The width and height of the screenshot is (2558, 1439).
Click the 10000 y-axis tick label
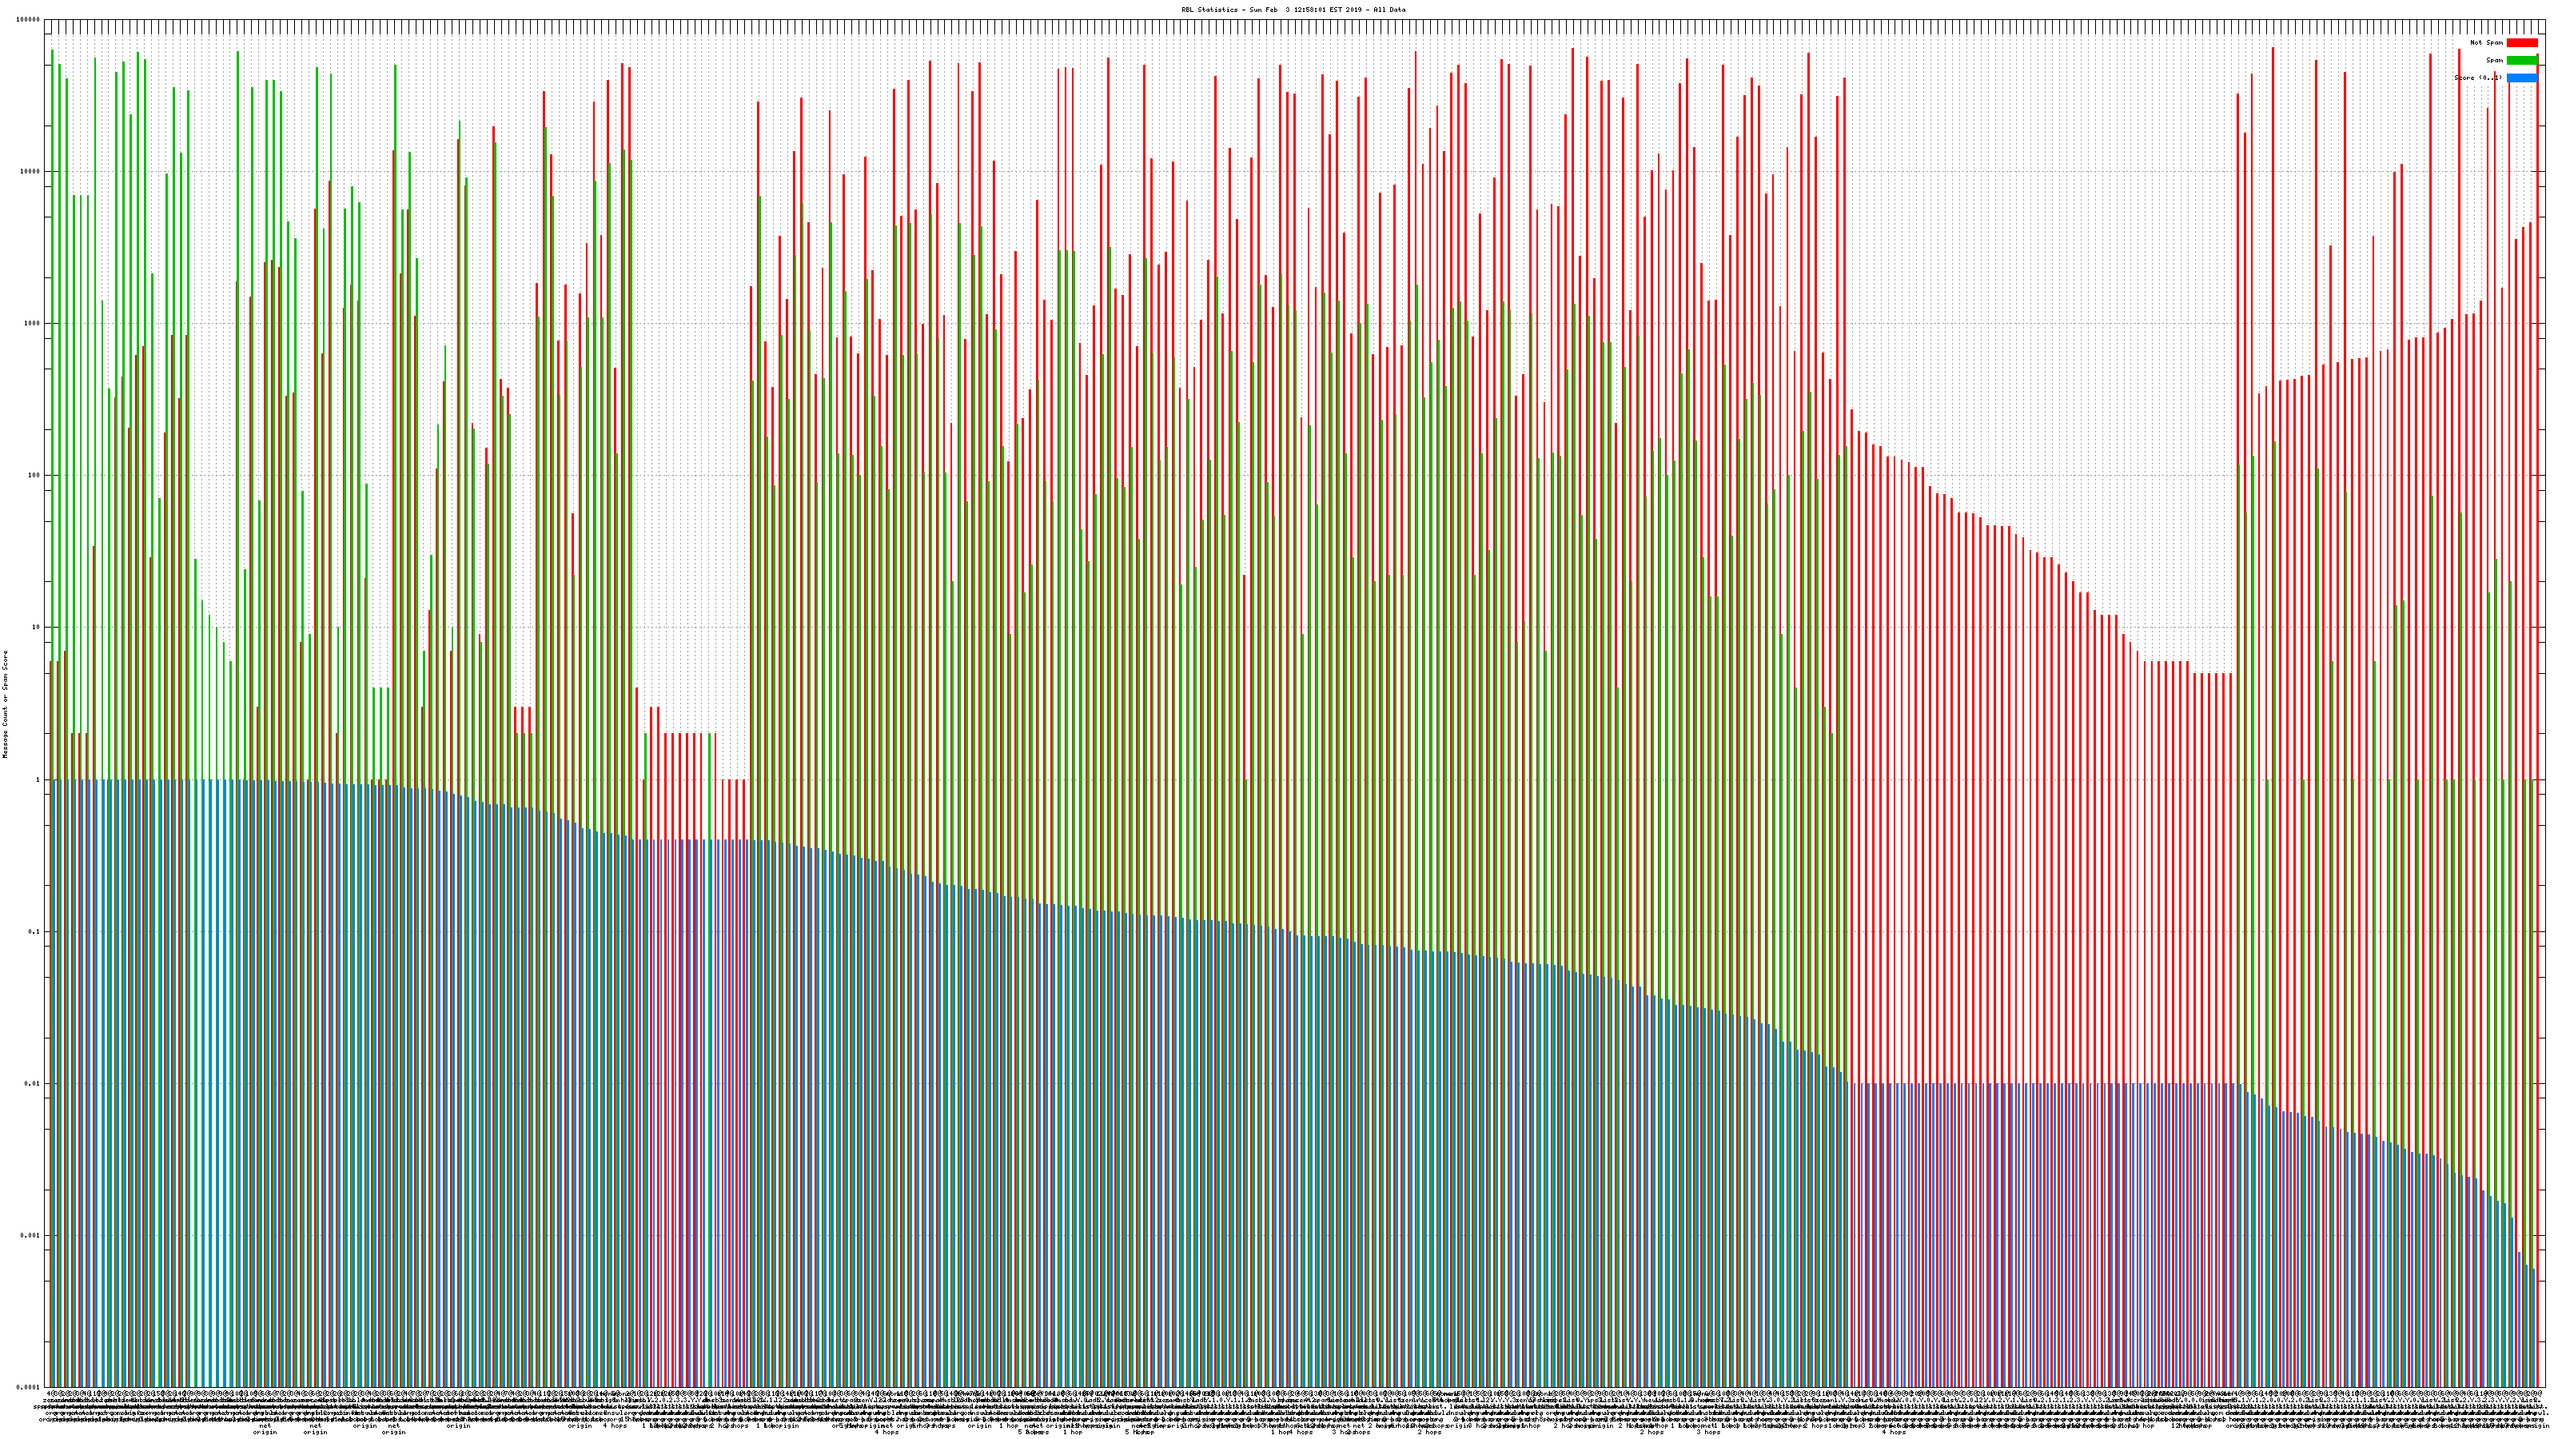pos(31,172)
